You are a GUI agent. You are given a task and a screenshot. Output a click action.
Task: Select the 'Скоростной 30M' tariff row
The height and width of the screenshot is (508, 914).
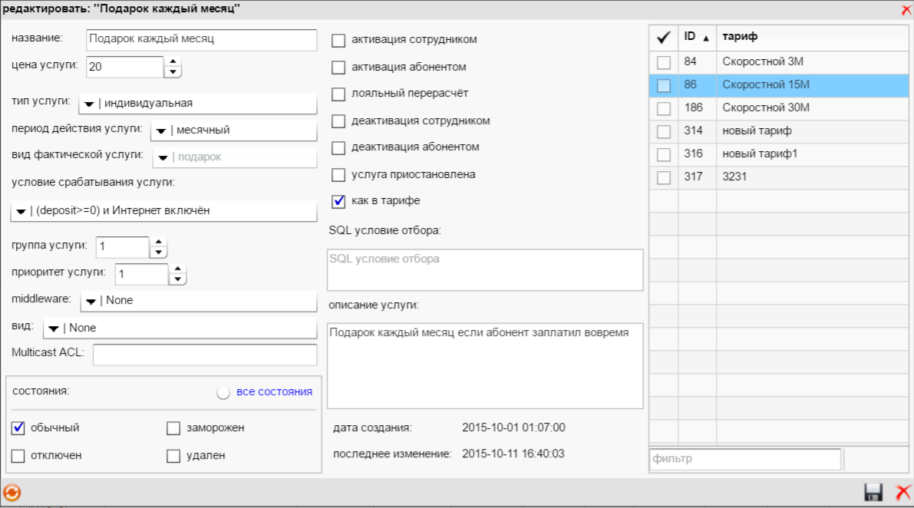[x=766, y=108]
